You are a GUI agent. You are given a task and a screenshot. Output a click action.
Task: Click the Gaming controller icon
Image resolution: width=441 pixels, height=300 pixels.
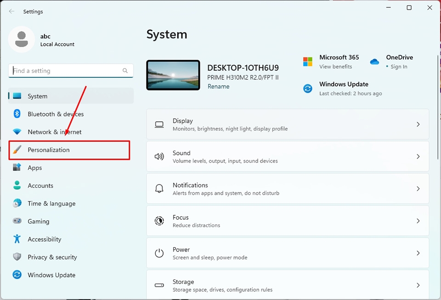(x=17, y=221)
